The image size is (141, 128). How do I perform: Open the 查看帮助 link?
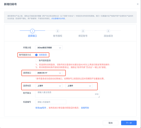point(85,108)
